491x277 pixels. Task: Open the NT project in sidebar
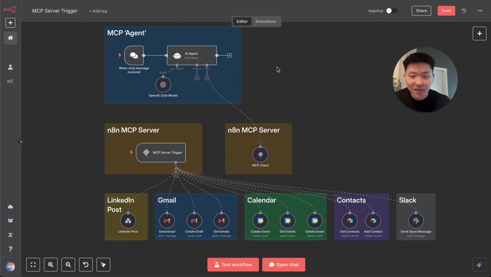point(10,81)
